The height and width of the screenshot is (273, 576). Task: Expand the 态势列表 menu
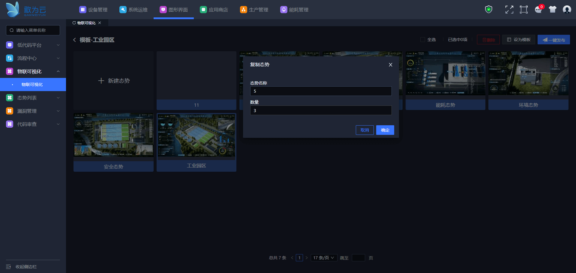point(58,98)
